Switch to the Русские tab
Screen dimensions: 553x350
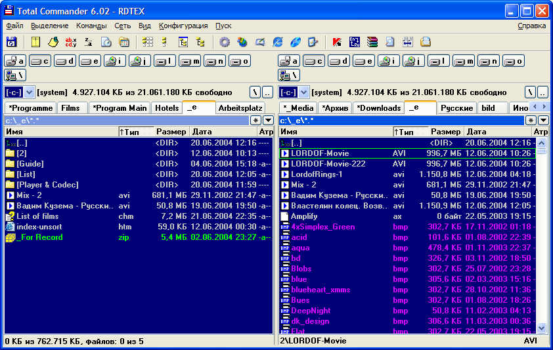(456, 107)
